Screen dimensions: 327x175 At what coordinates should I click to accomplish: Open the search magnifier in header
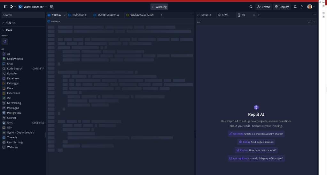pos(251,7)
